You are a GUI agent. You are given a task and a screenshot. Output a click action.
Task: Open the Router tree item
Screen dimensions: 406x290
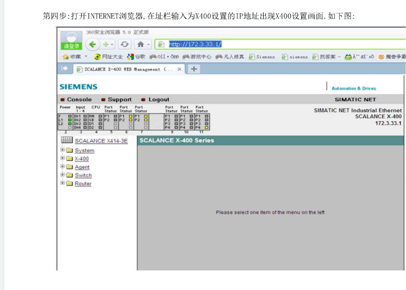click(x=83, y=183)
